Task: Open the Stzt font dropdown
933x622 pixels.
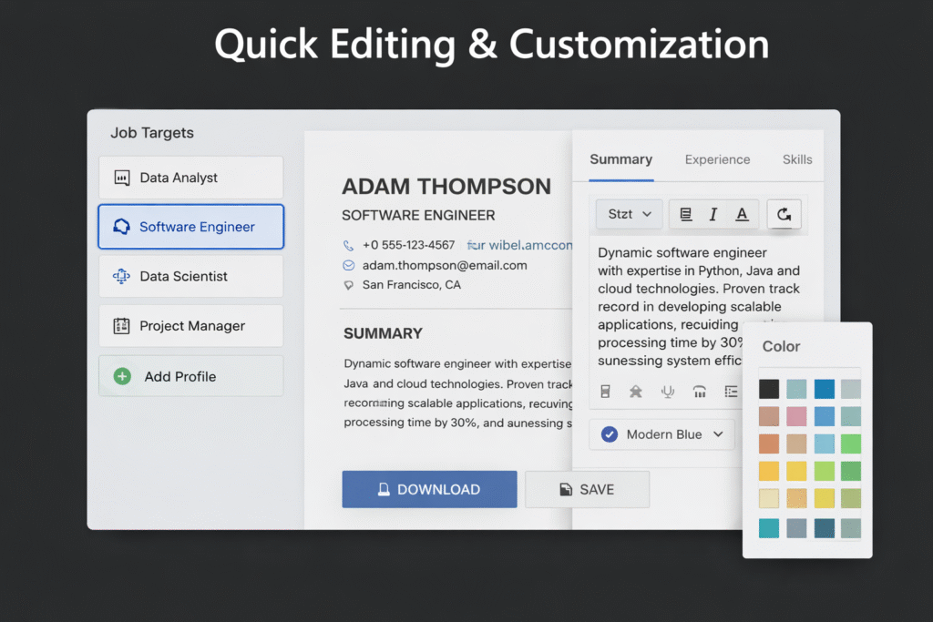Action: coord(629,213)
